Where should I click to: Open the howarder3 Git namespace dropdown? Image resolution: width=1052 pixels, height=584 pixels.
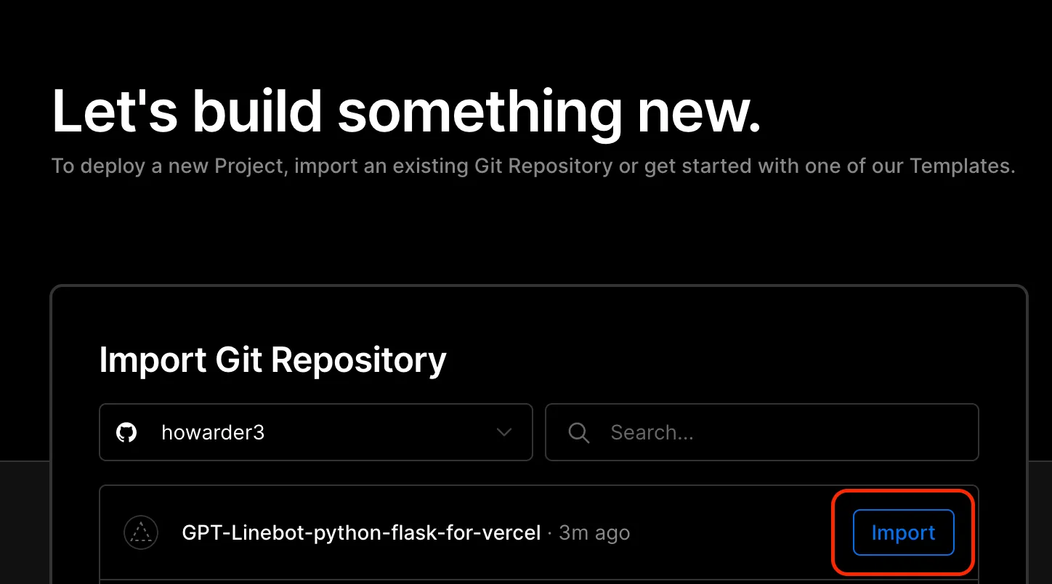pos(315,433)
